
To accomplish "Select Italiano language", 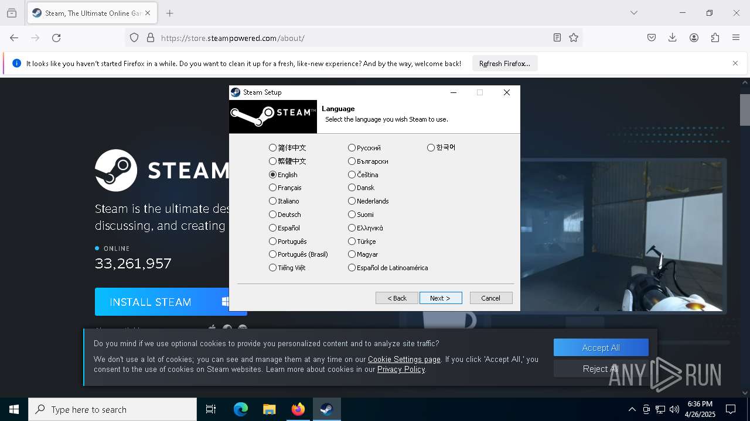I will [284, 201].
